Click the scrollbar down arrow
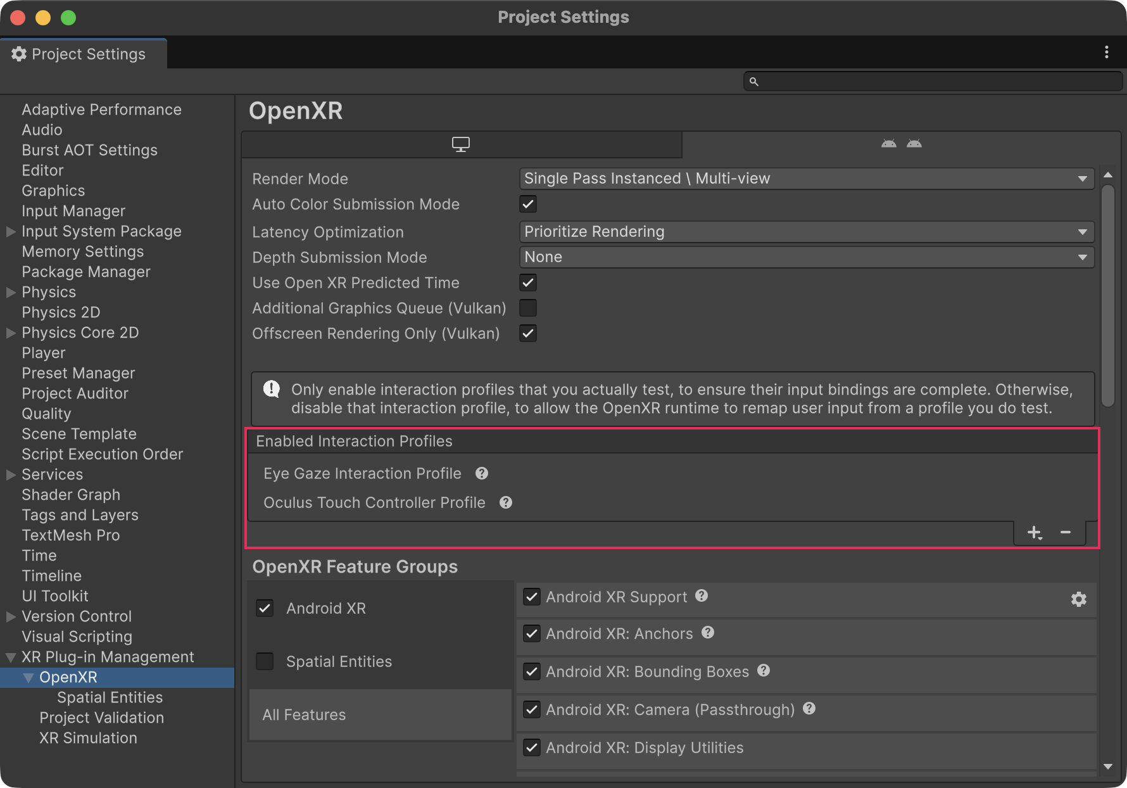Screen dimensions: 1127x788 pos(1107,766)
